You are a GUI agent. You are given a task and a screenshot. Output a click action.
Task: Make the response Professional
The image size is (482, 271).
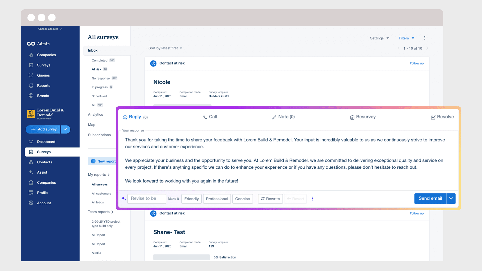[217, 199]
